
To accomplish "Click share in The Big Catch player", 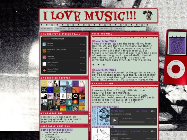I will (x=144, y=111).
